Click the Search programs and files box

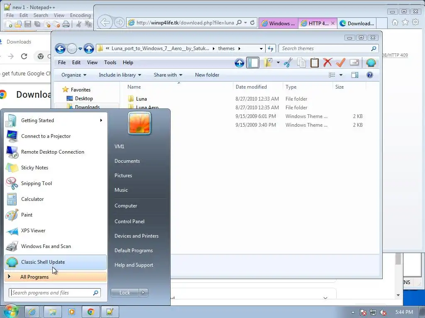pos(55,293)
